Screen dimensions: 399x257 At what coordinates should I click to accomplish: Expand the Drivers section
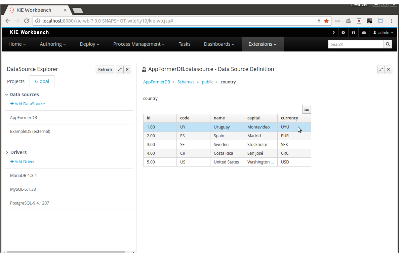click(x=7, y=153)
